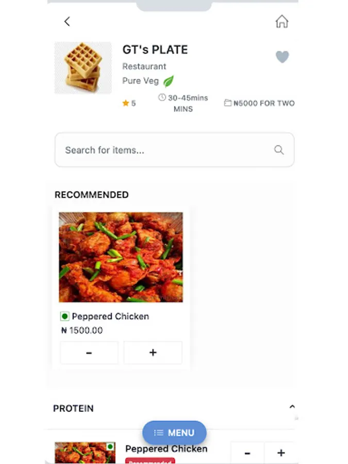The height and width of the screenshot is (464, 348).
Task: Click the Pure Veg leaf icon
Action: 169,81
